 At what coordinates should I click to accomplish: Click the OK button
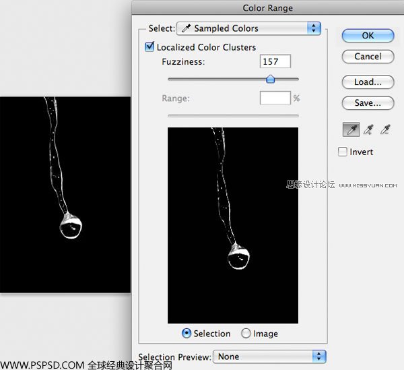click(x=368, y=36)
